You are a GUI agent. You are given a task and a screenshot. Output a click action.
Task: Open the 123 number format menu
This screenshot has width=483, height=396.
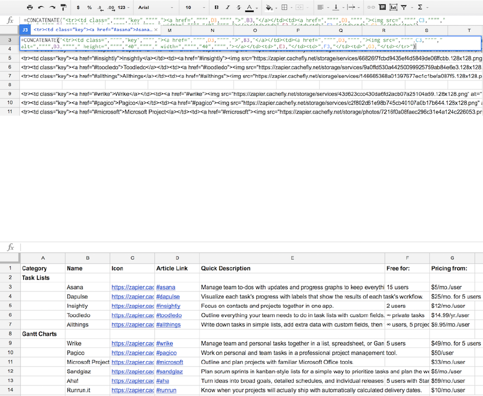point(124,7)
